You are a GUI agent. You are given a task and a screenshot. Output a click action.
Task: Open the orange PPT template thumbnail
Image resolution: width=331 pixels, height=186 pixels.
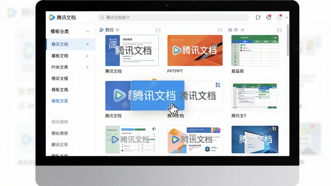pyautogui.click(x=195, y=51)
